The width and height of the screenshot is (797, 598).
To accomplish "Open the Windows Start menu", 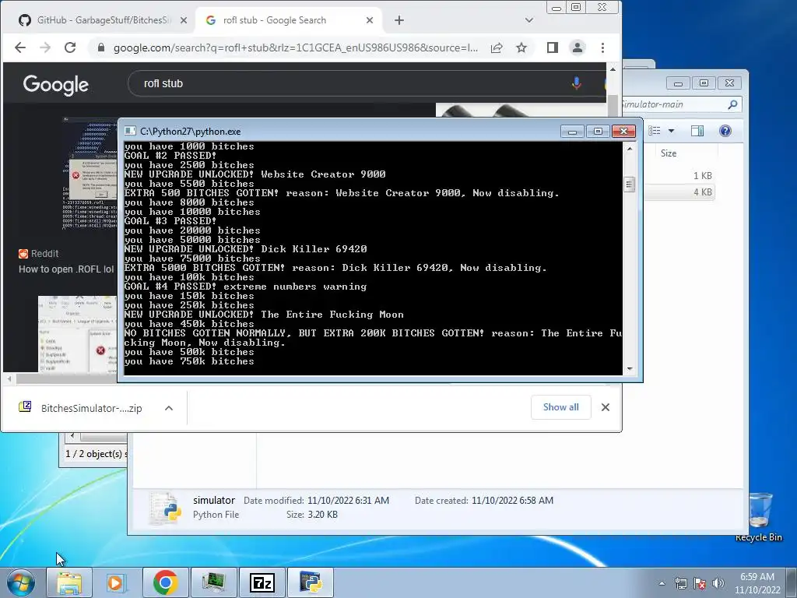I will point(20,582).
